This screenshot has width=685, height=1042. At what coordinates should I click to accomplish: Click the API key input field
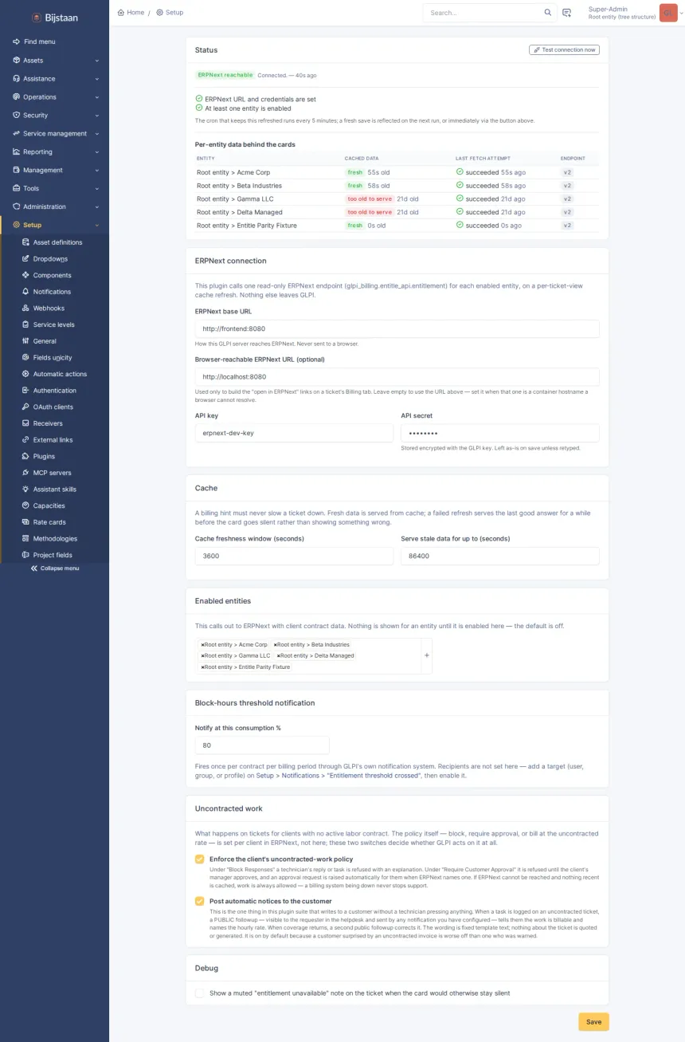coord(294,433)
